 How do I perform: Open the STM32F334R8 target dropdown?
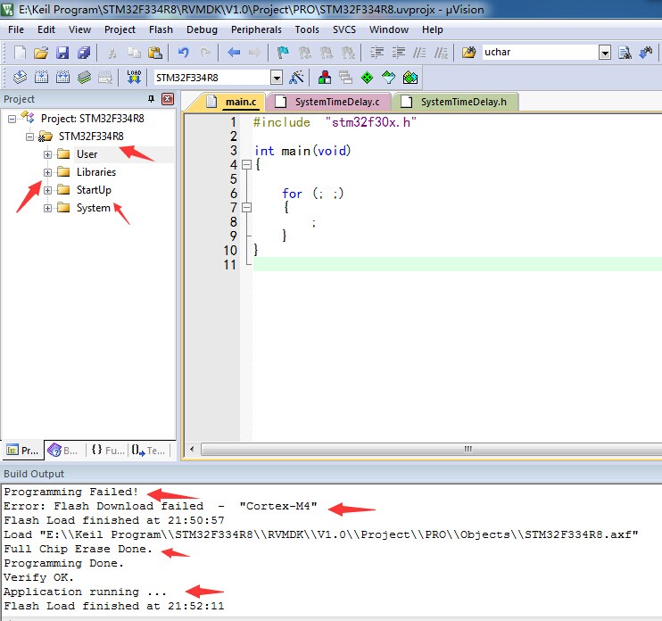(277, 78)
